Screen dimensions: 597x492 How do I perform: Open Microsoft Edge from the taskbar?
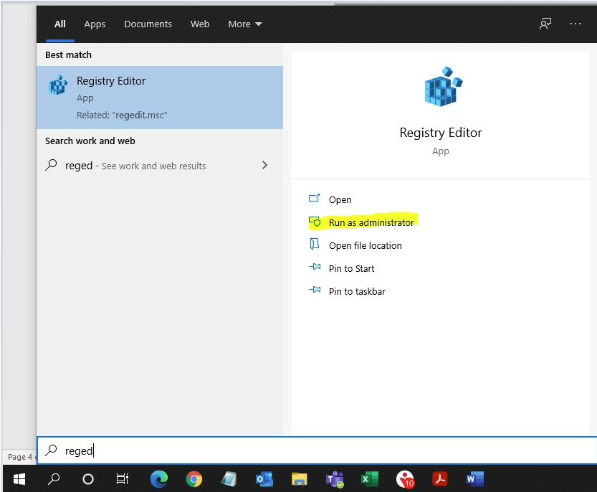click(159, 478)
